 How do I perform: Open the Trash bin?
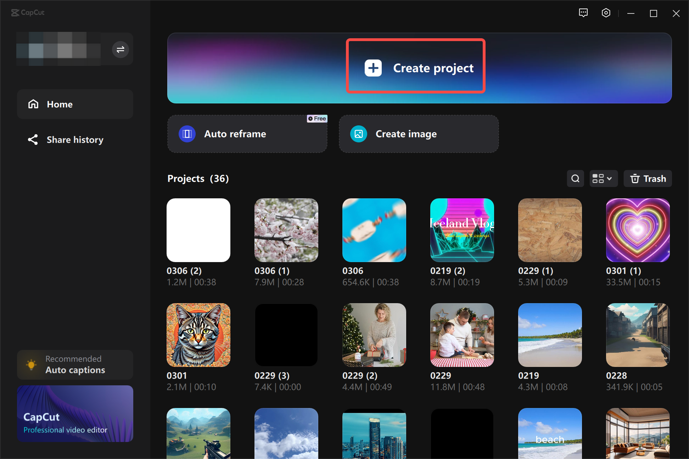pyautogui.click(x=648, y=178)
